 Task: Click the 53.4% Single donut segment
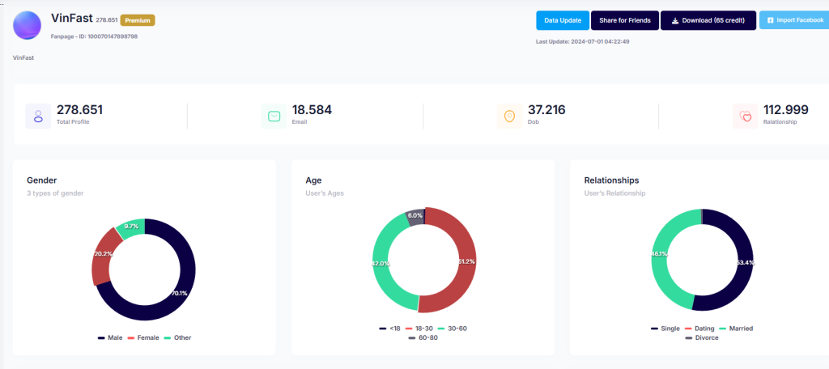744,261
